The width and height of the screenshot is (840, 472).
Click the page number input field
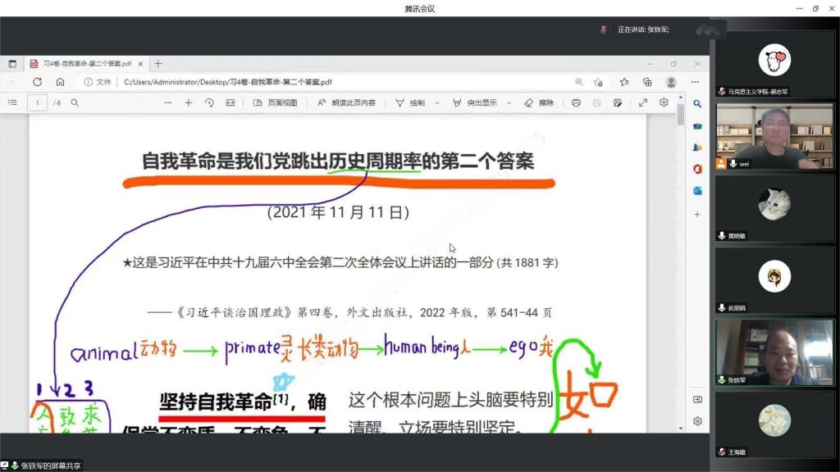[x=37, y=102]
